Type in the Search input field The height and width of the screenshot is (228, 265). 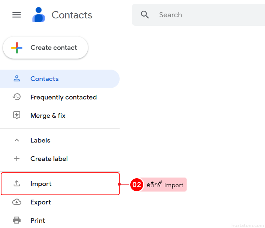(x=206, y=15)
